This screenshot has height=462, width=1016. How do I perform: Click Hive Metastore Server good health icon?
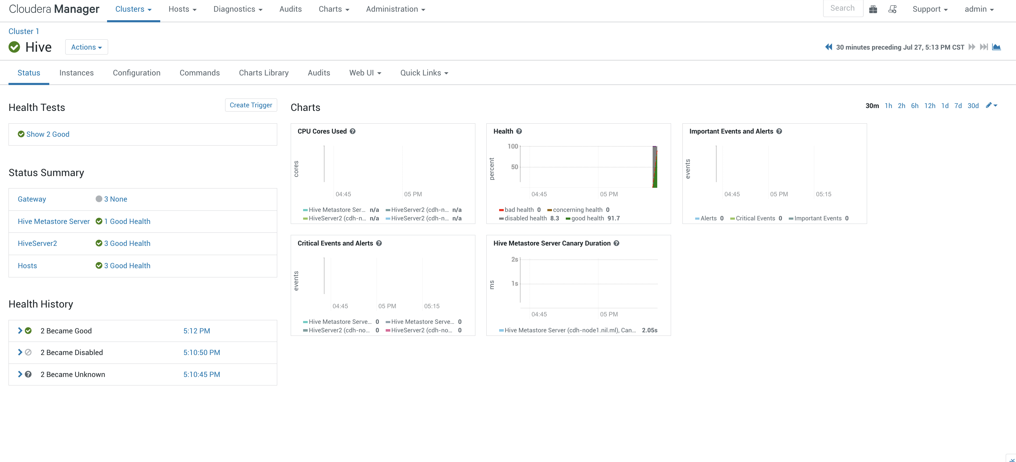99,221
